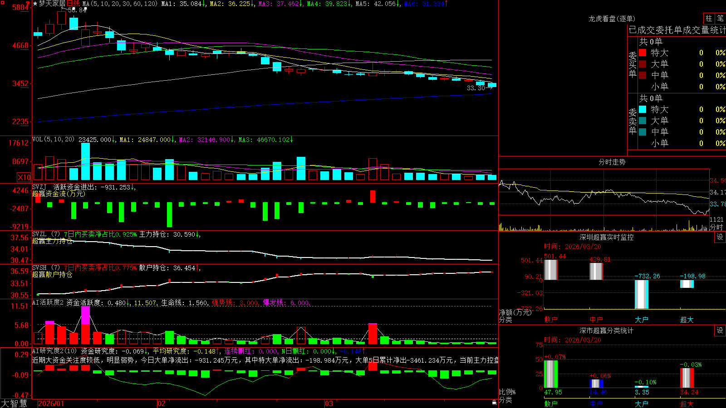
Task: Click the dark red 中单 buy-order swatch
Action: coord(643,75)
